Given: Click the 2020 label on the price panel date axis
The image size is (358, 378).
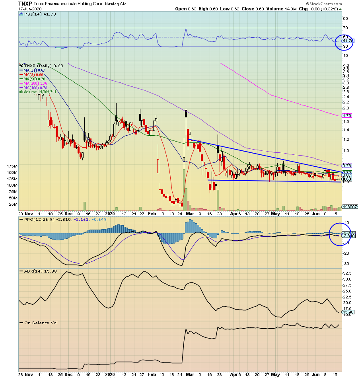Looking at the screenshot, I should (x=110, y=214).
